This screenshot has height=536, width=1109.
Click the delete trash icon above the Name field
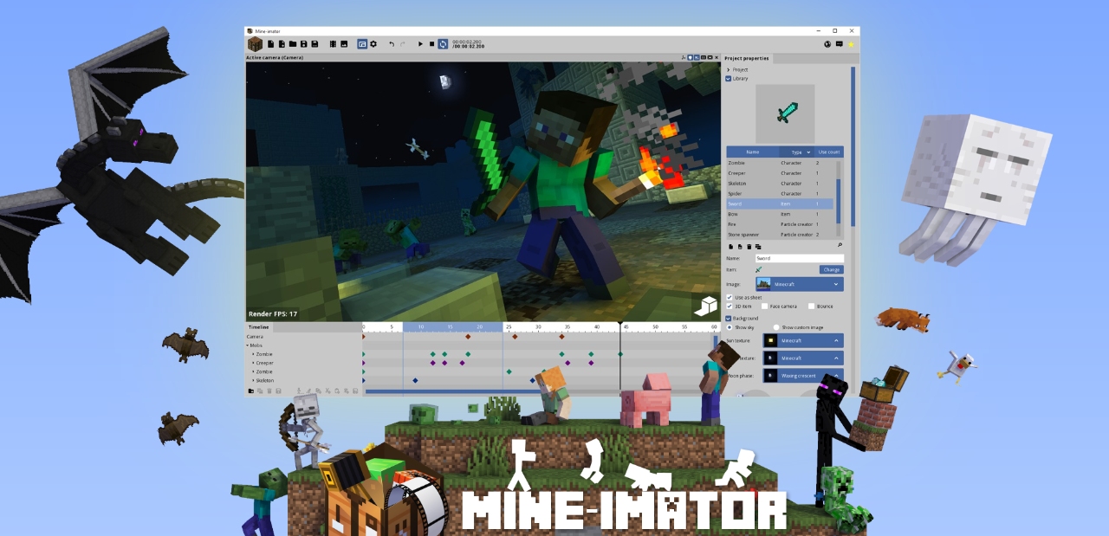click(x=749, y=247)
